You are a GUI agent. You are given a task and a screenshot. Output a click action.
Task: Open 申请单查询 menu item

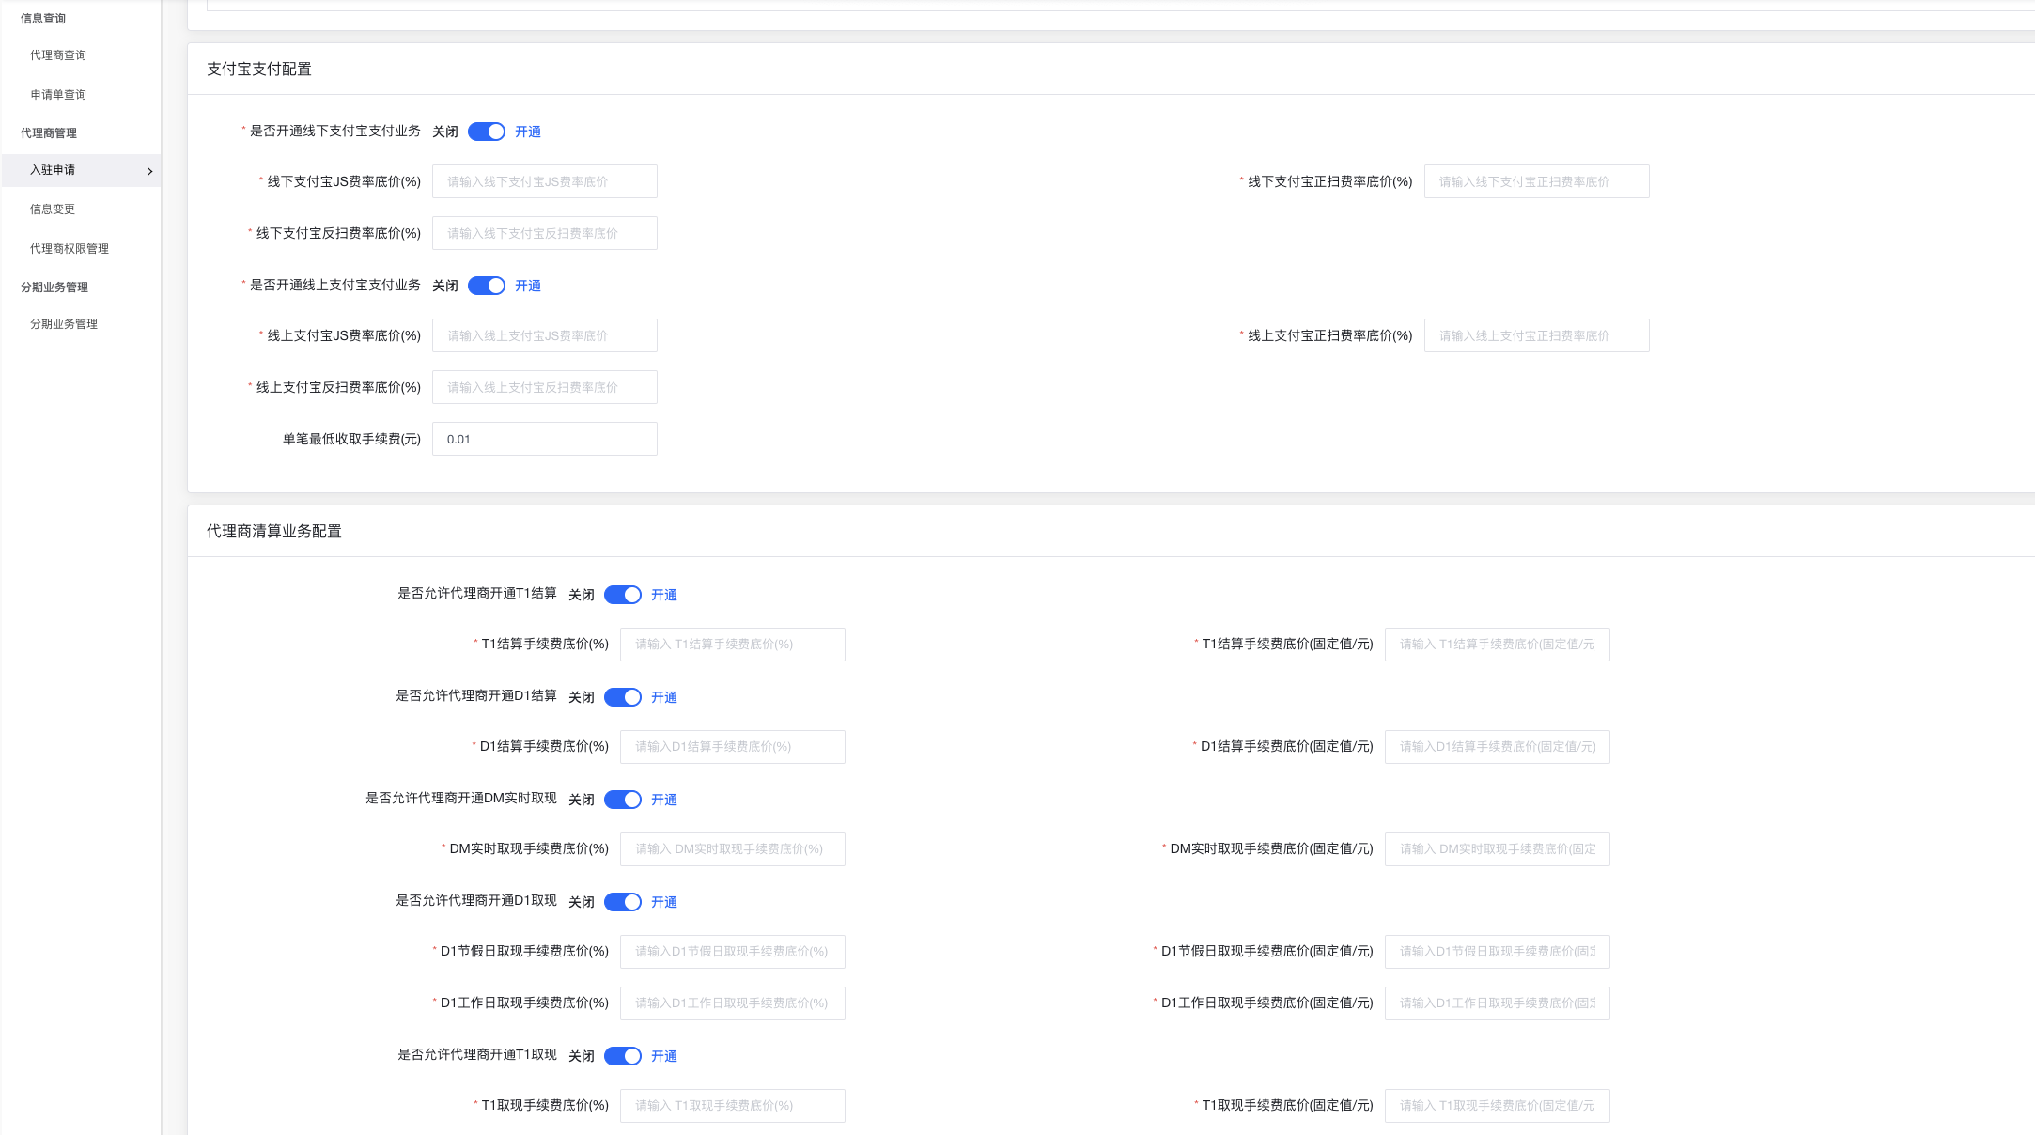58,95
